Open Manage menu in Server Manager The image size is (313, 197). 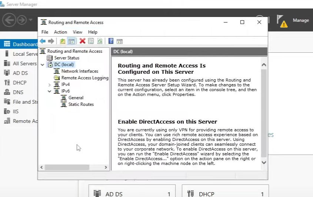pyautogui.click(x=301, y=20)
